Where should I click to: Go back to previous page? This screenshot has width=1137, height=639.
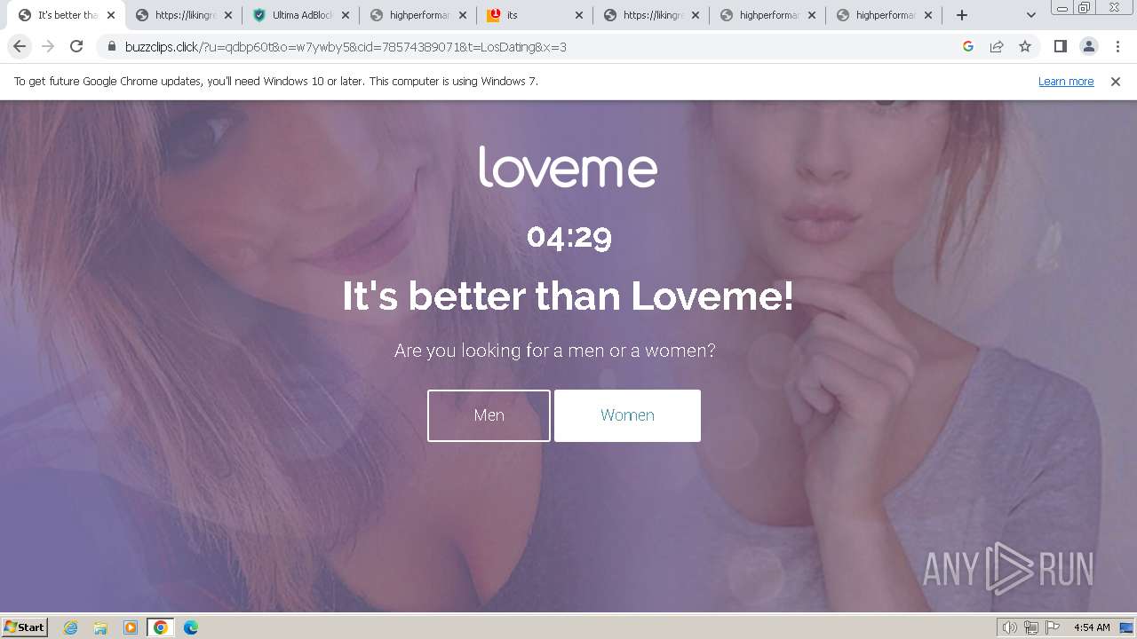pyautogui.click(x=20, y=47)
